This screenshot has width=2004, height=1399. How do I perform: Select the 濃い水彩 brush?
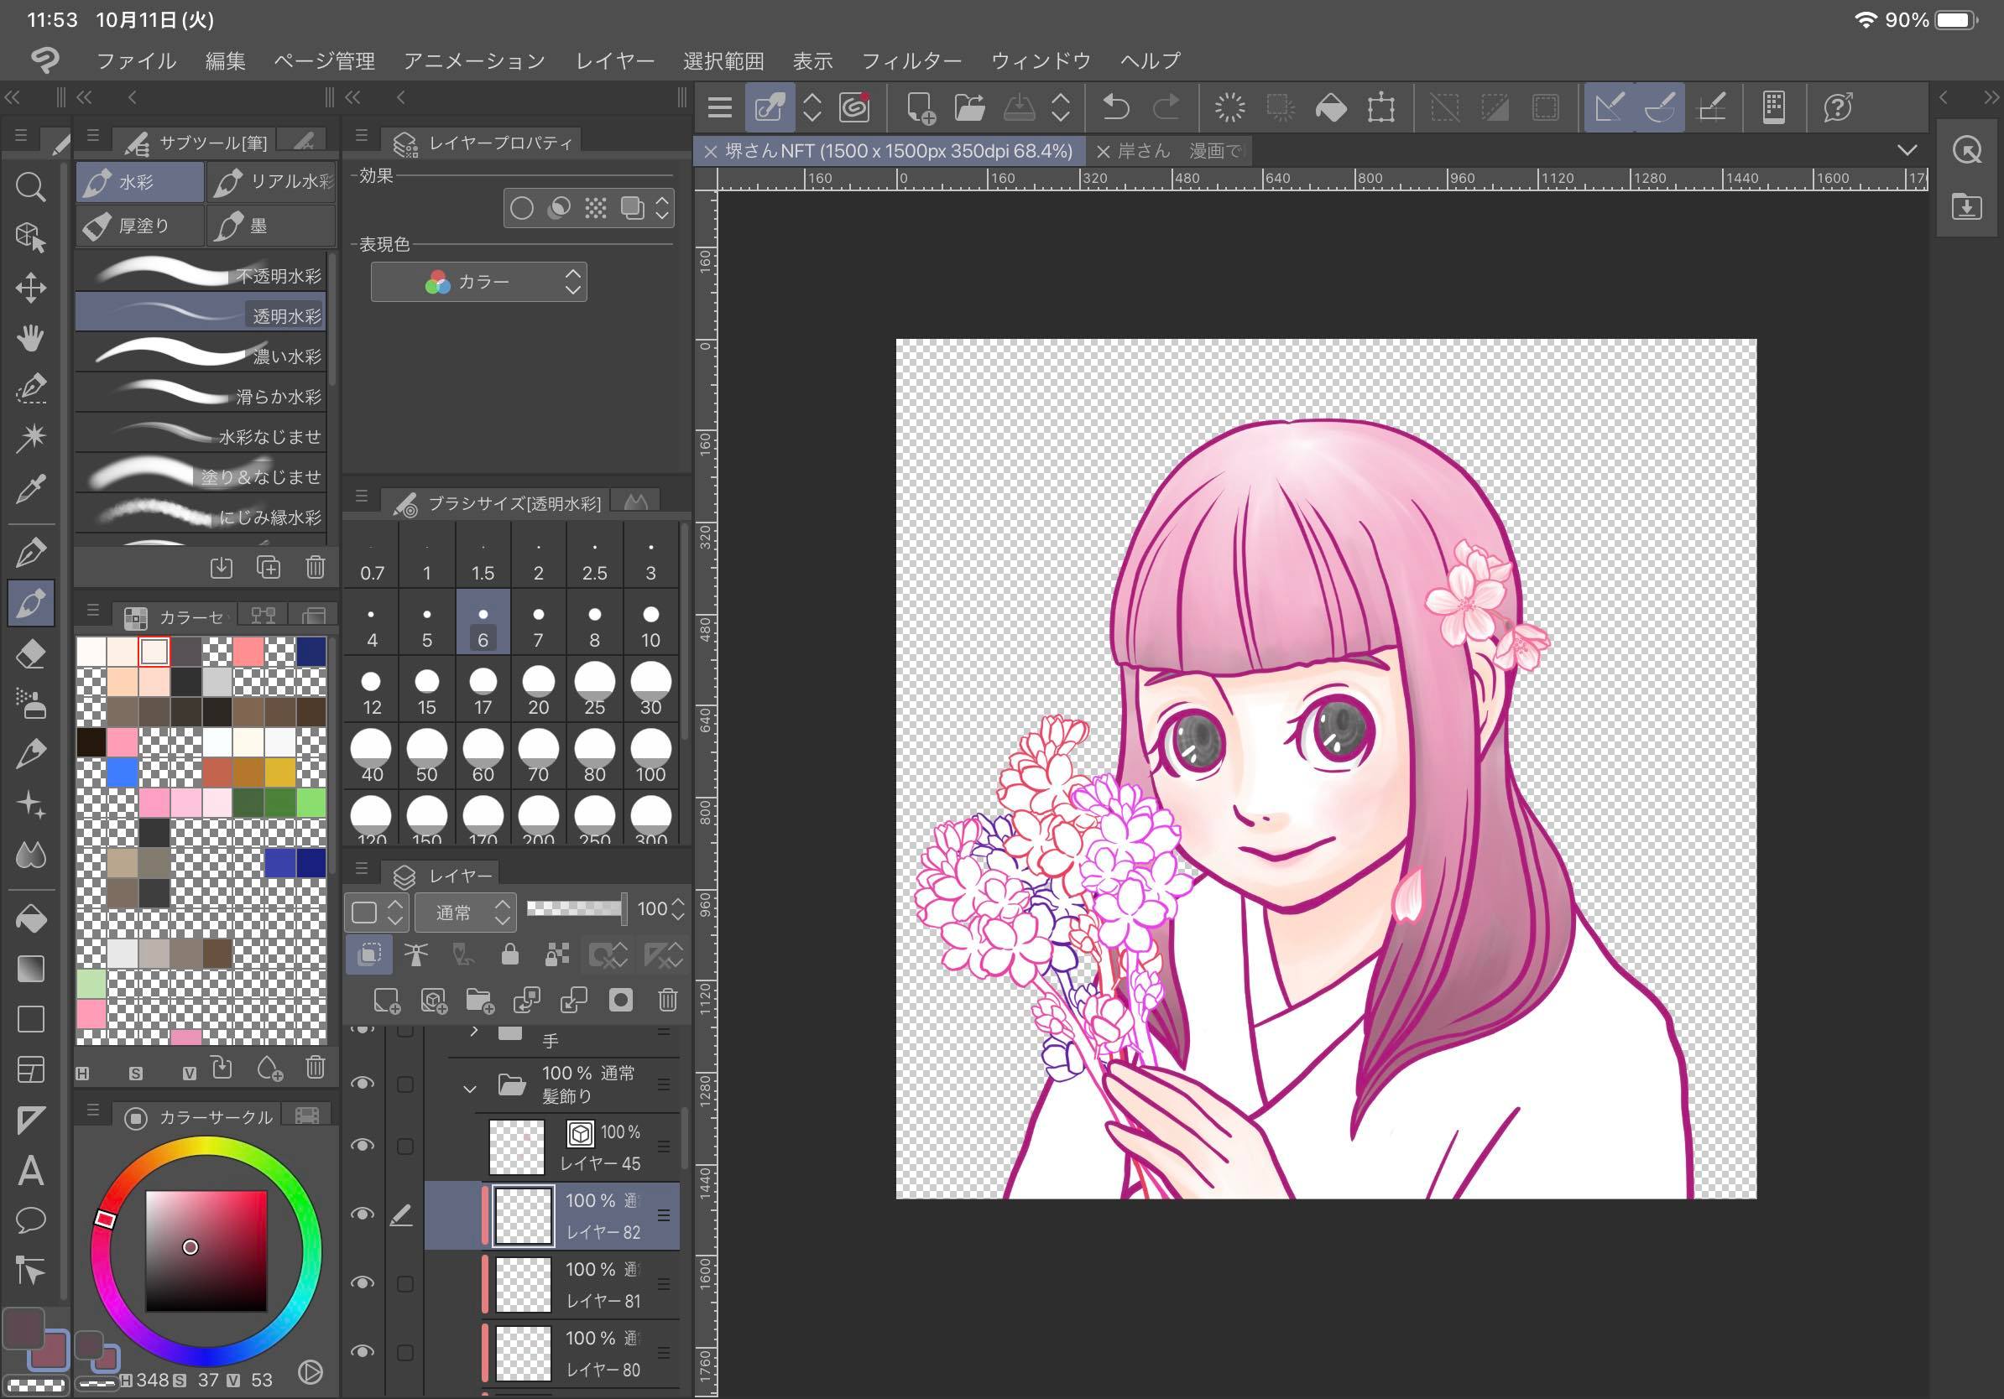coord(201,355)
